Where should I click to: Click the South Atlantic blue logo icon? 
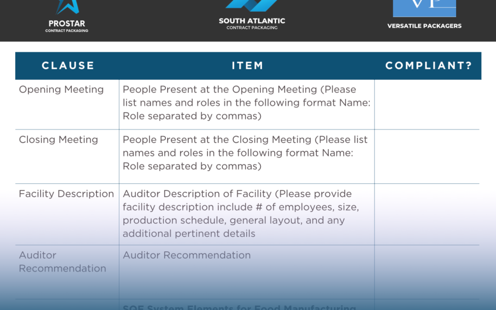[x=252, y=6]
